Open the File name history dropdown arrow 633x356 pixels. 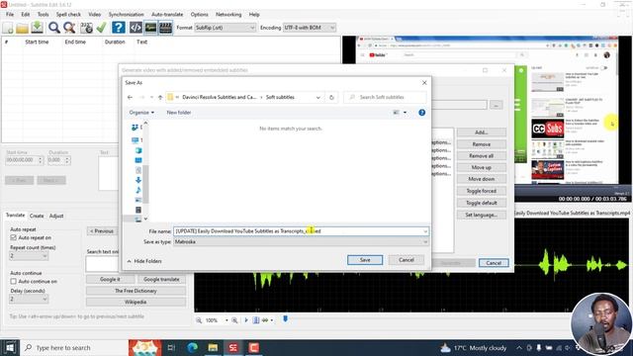click(x=425, y=231)
